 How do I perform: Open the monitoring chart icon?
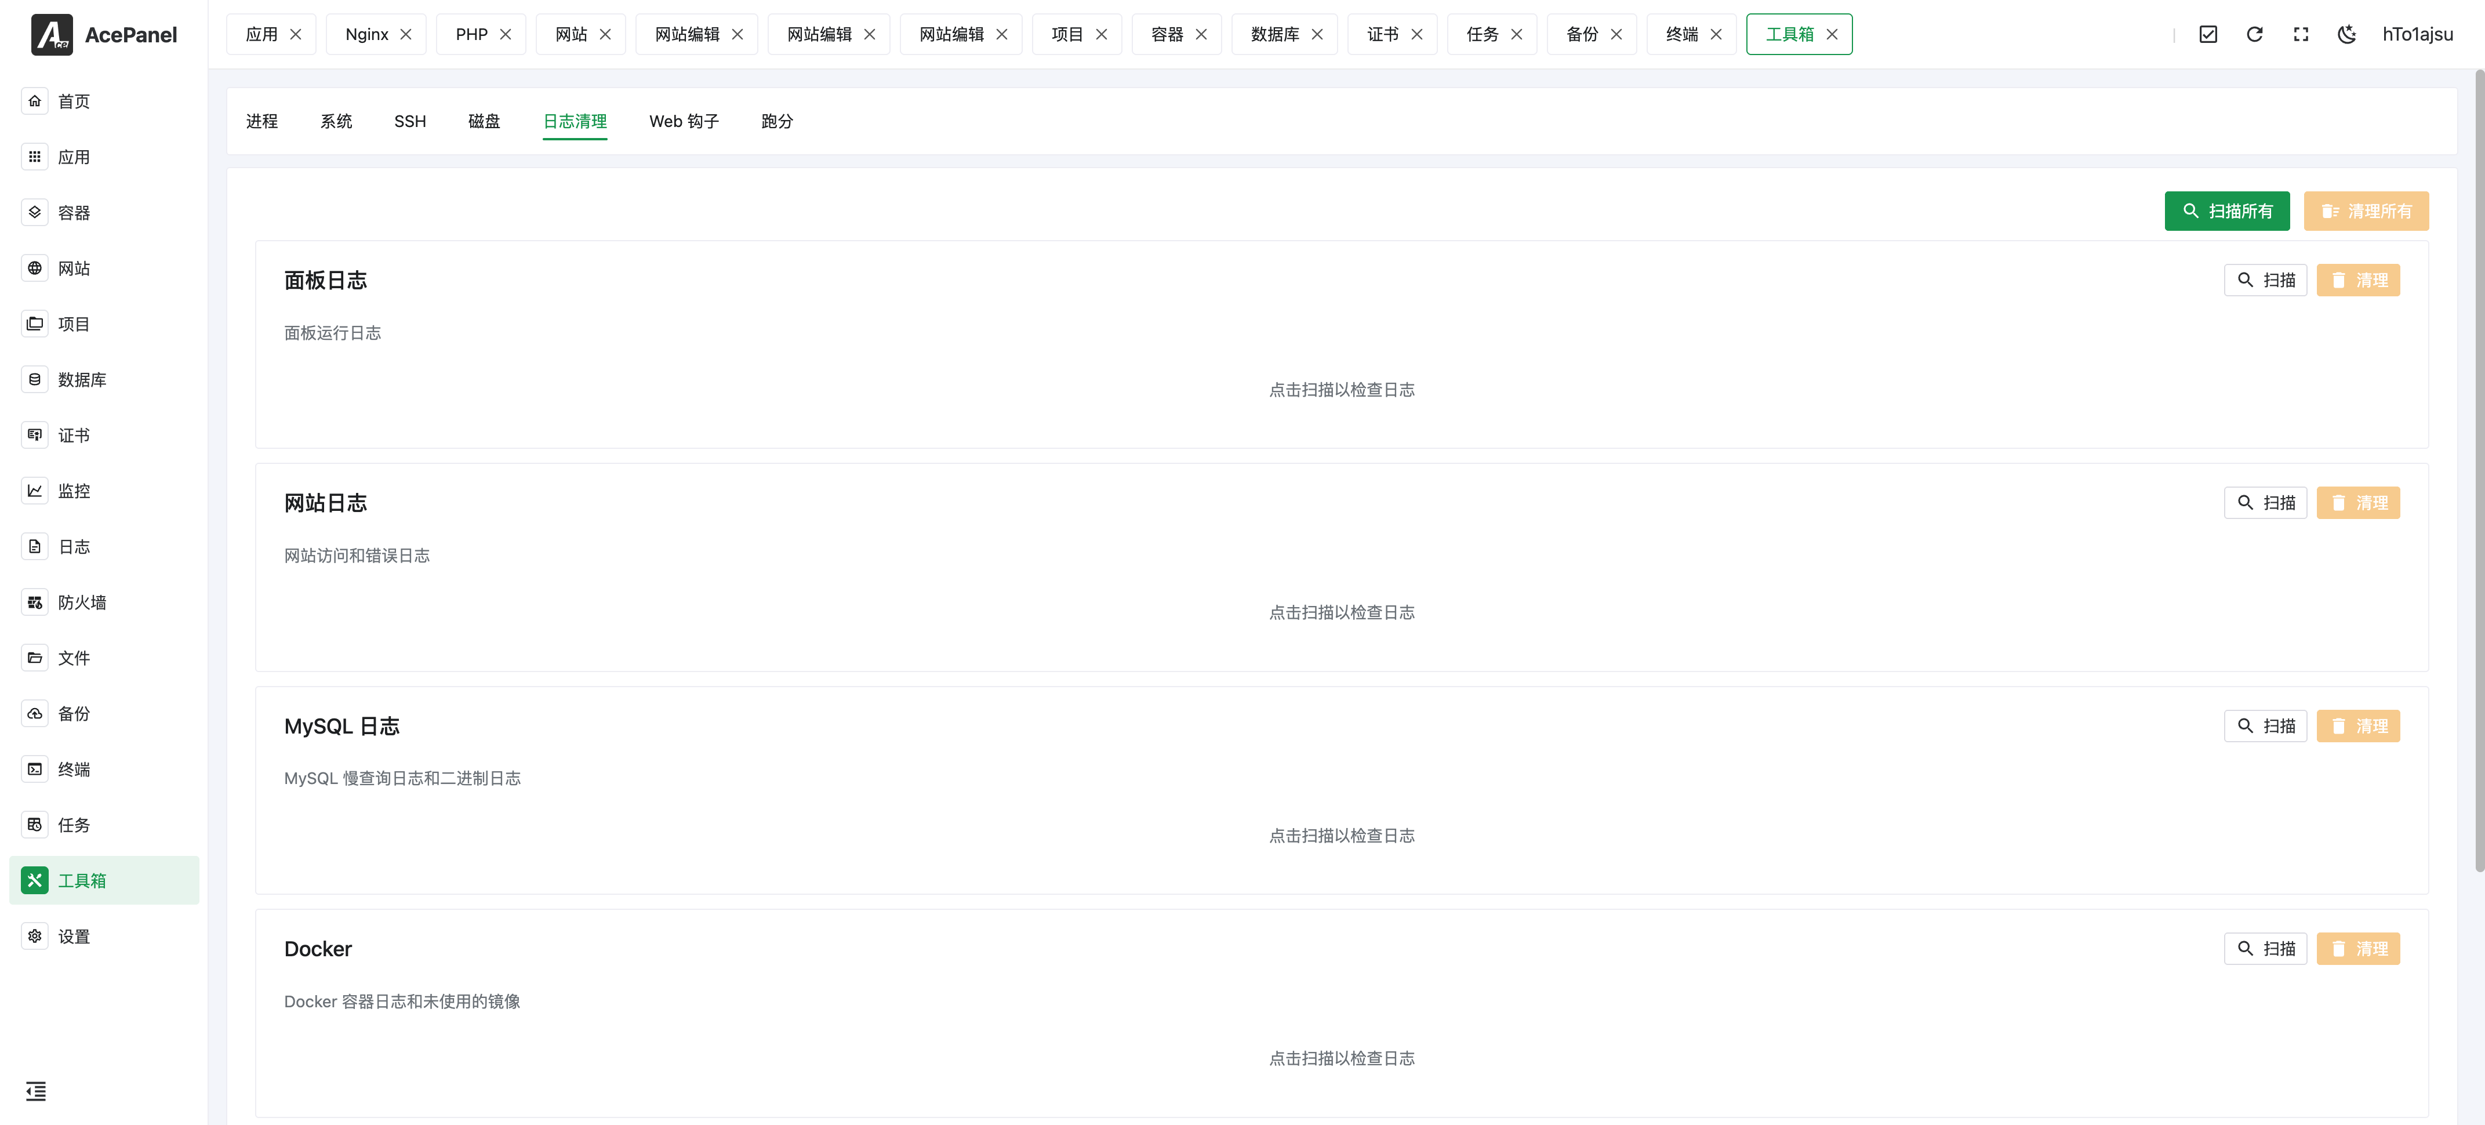(35, 491)
